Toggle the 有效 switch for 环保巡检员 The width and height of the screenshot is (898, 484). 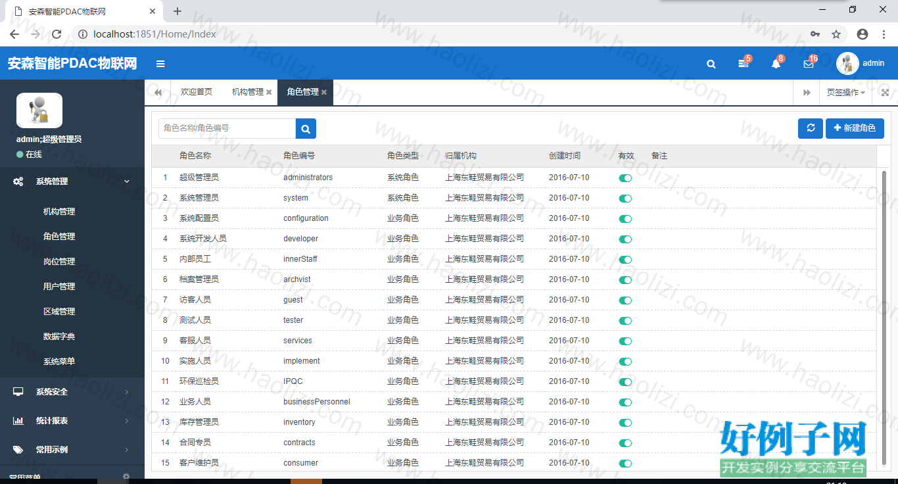point(625,382)
